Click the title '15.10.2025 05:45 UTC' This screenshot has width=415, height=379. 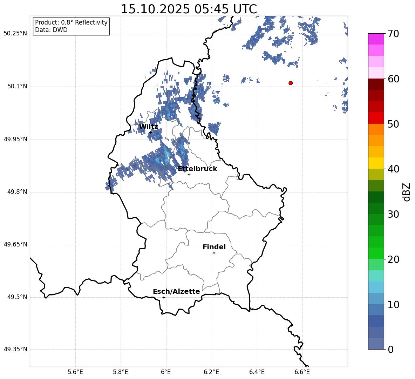[189, 9]
